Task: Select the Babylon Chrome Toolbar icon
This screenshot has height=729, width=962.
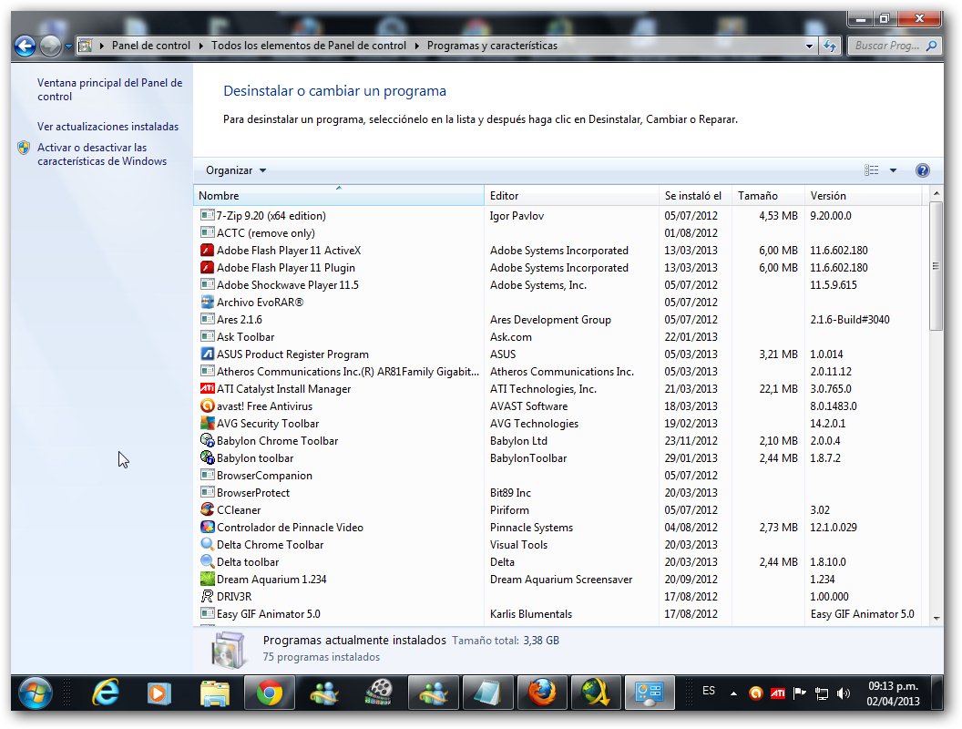Action: 208,441
